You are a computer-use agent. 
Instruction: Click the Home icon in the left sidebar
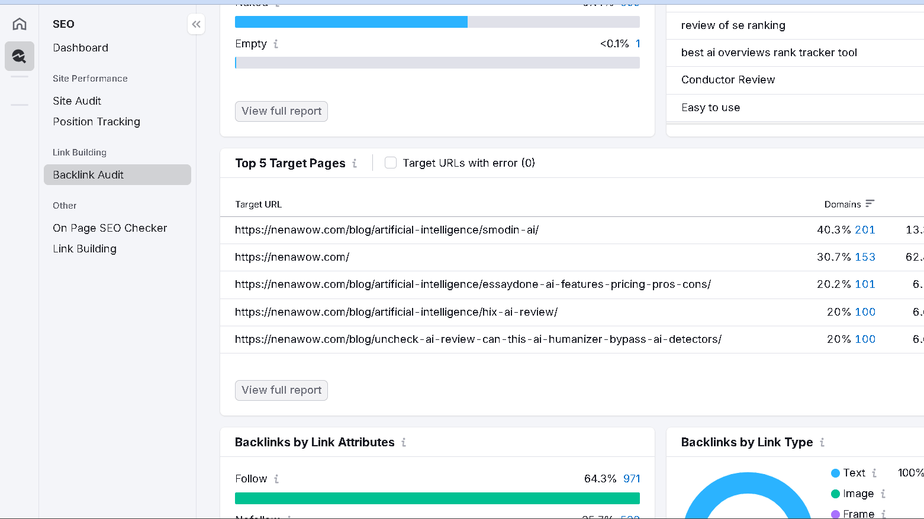(x=20, y=24)
